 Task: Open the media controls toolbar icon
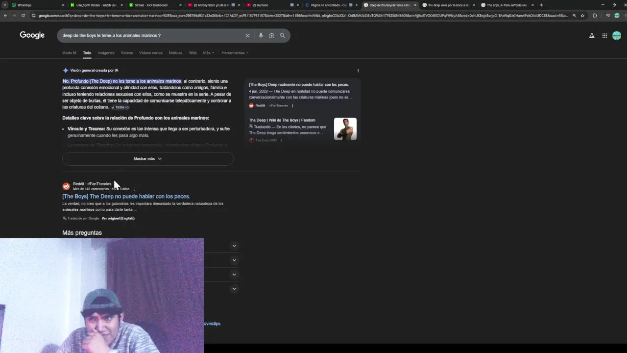click(x=608, y=15)
